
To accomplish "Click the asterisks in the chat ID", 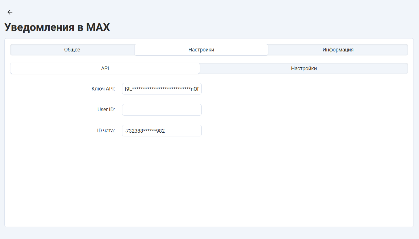I will pyautogui.click(x=149, y=131).
